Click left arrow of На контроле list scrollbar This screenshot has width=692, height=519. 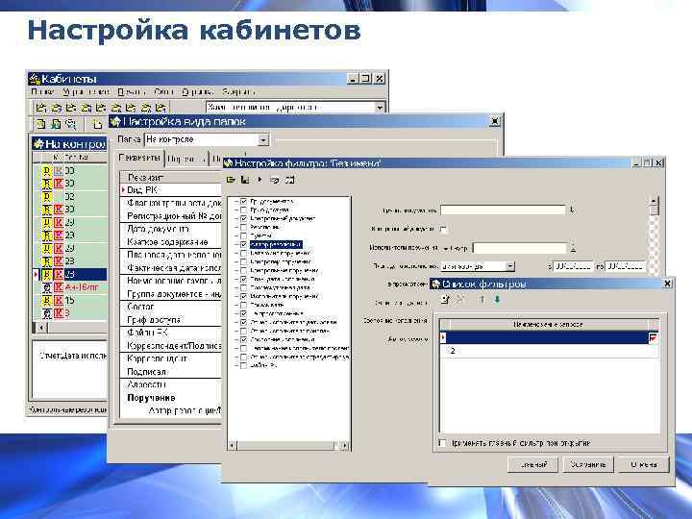[x=41, y=328]
